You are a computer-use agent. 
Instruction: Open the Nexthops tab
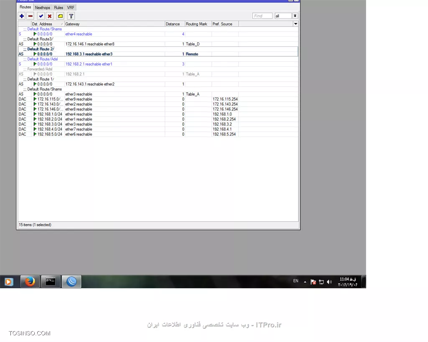click(43, 8)
